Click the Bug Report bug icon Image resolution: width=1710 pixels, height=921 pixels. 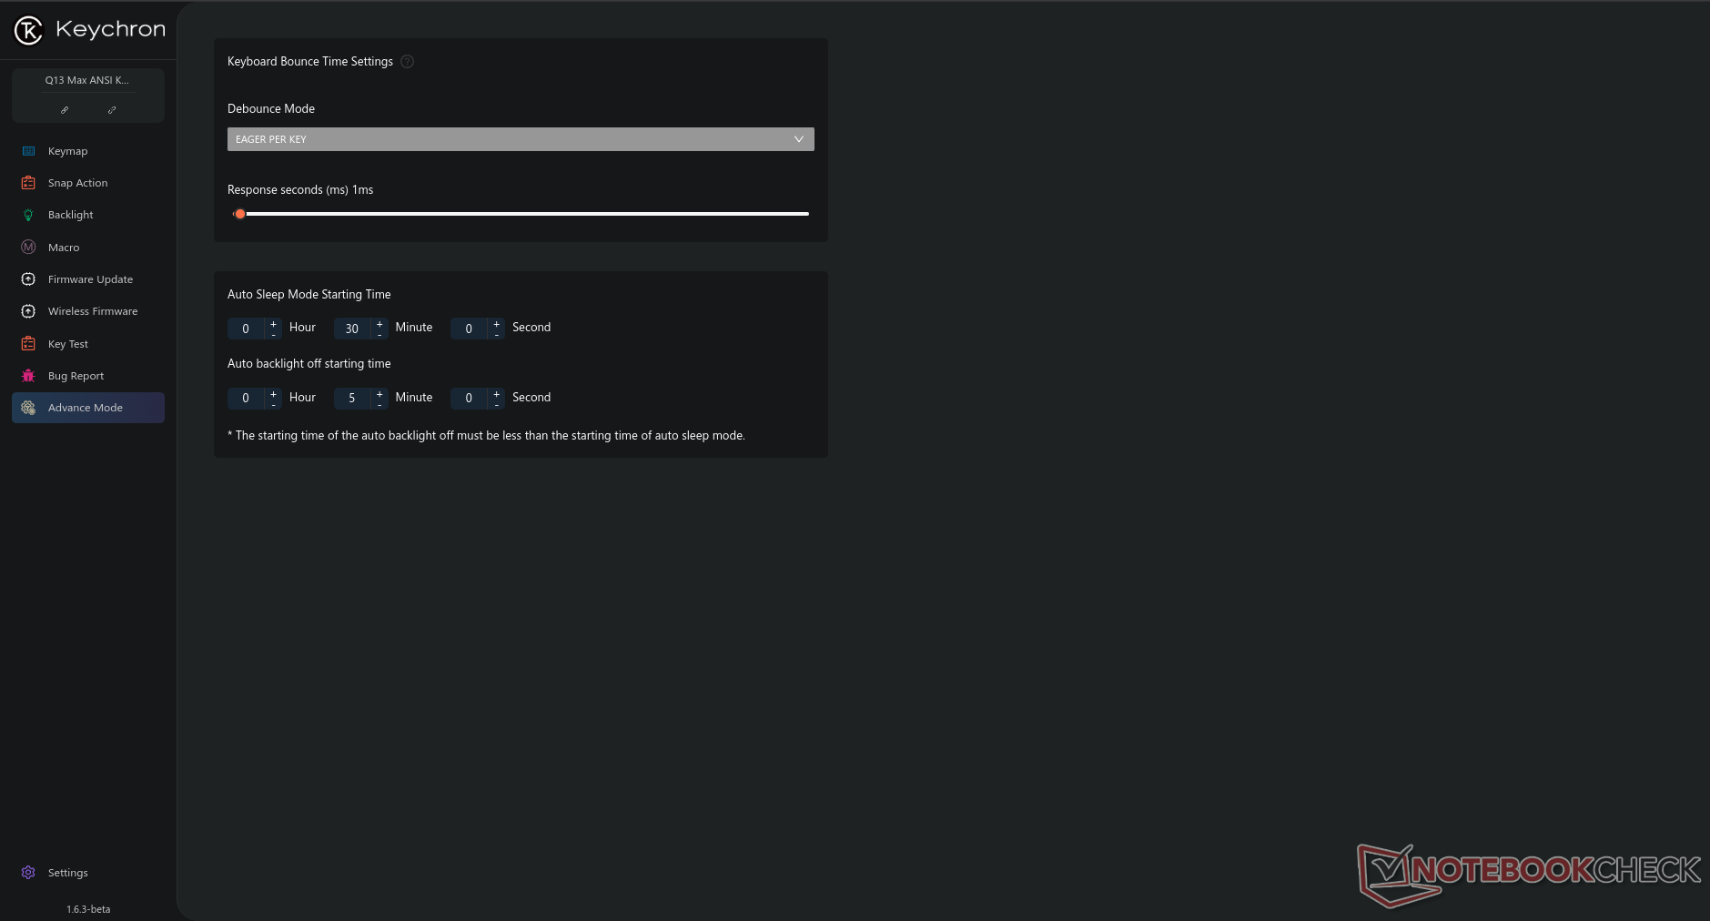[28, 376]
